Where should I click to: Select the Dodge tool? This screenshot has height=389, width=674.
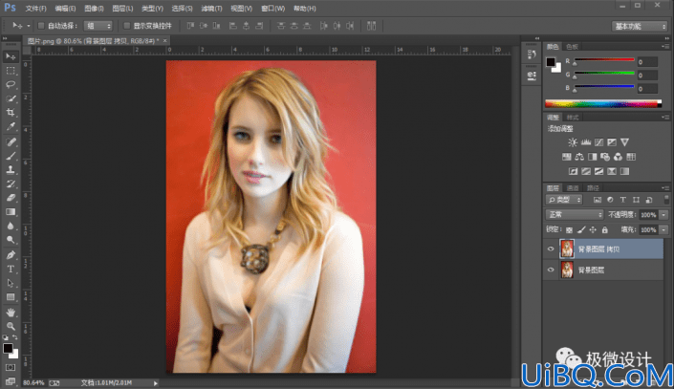[11, 240]
